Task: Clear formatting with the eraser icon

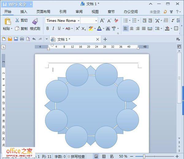Action: [116, 21]
